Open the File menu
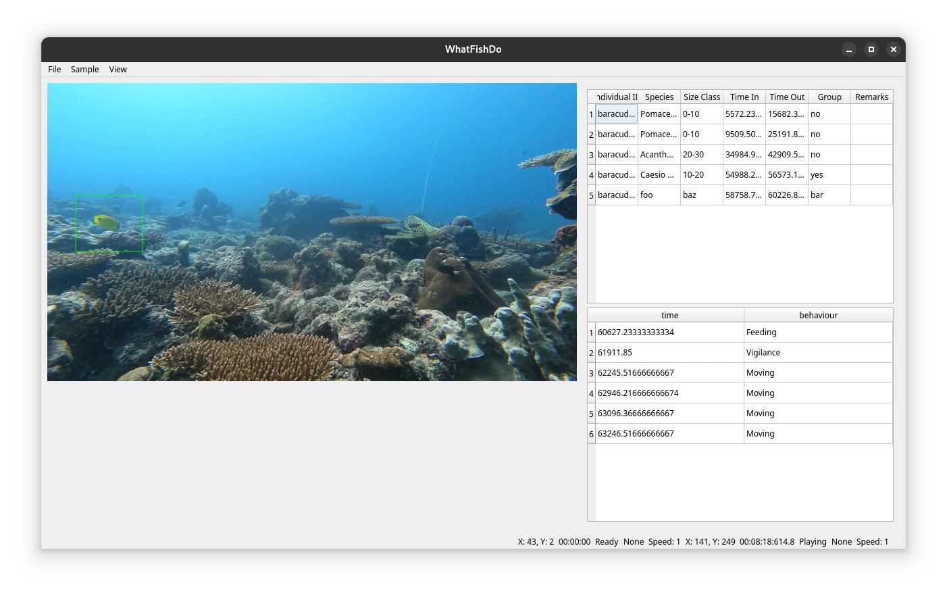 tap(55, 70)
